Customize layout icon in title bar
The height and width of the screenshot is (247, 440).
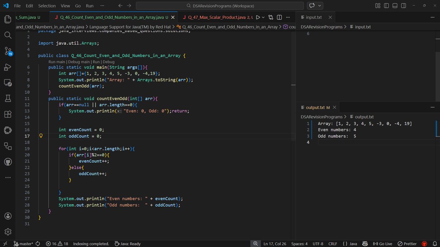point(378,6)
